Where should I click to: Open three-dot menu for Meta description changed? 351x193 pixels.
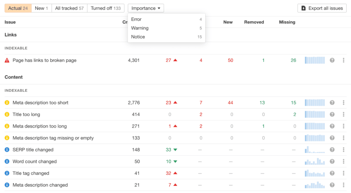343,185
